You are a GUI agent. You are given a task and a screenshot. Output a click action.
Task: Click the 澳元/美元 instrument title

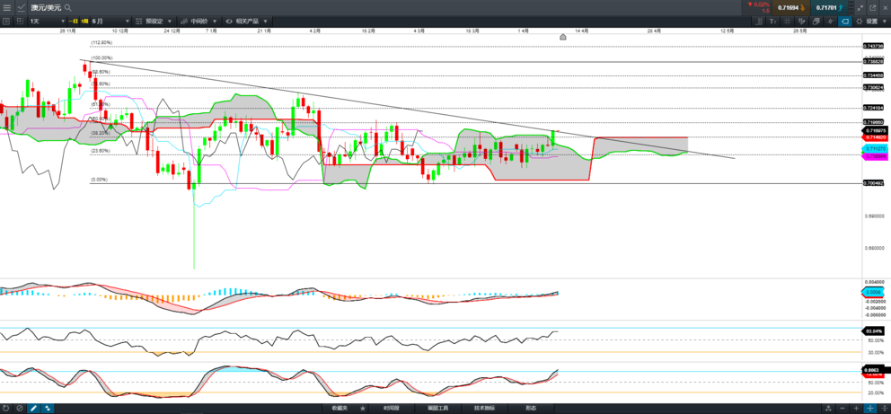tap(46, 8)
